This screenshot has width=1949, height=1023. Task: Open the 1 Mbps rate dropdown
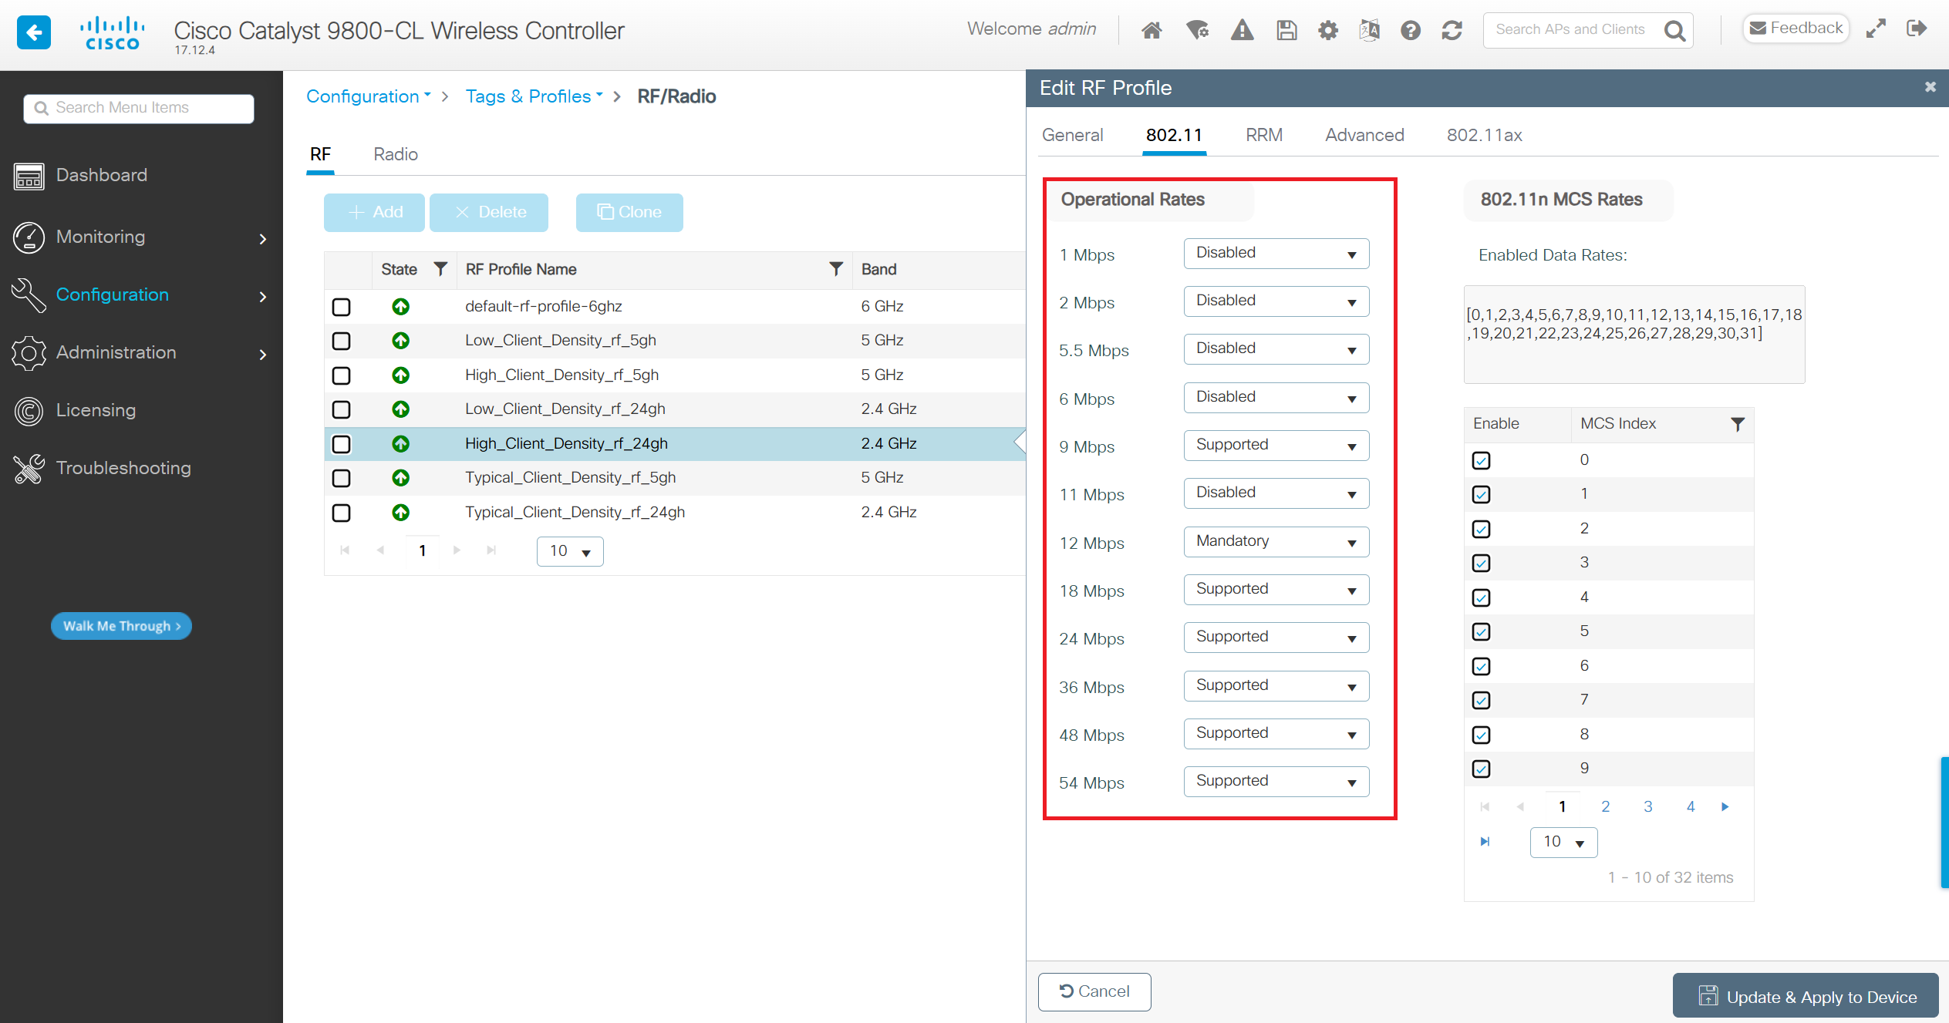click(1276, 254)
